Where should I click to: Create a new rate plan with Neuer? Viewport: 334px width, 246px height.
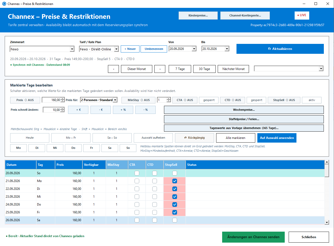coord(130,49)
